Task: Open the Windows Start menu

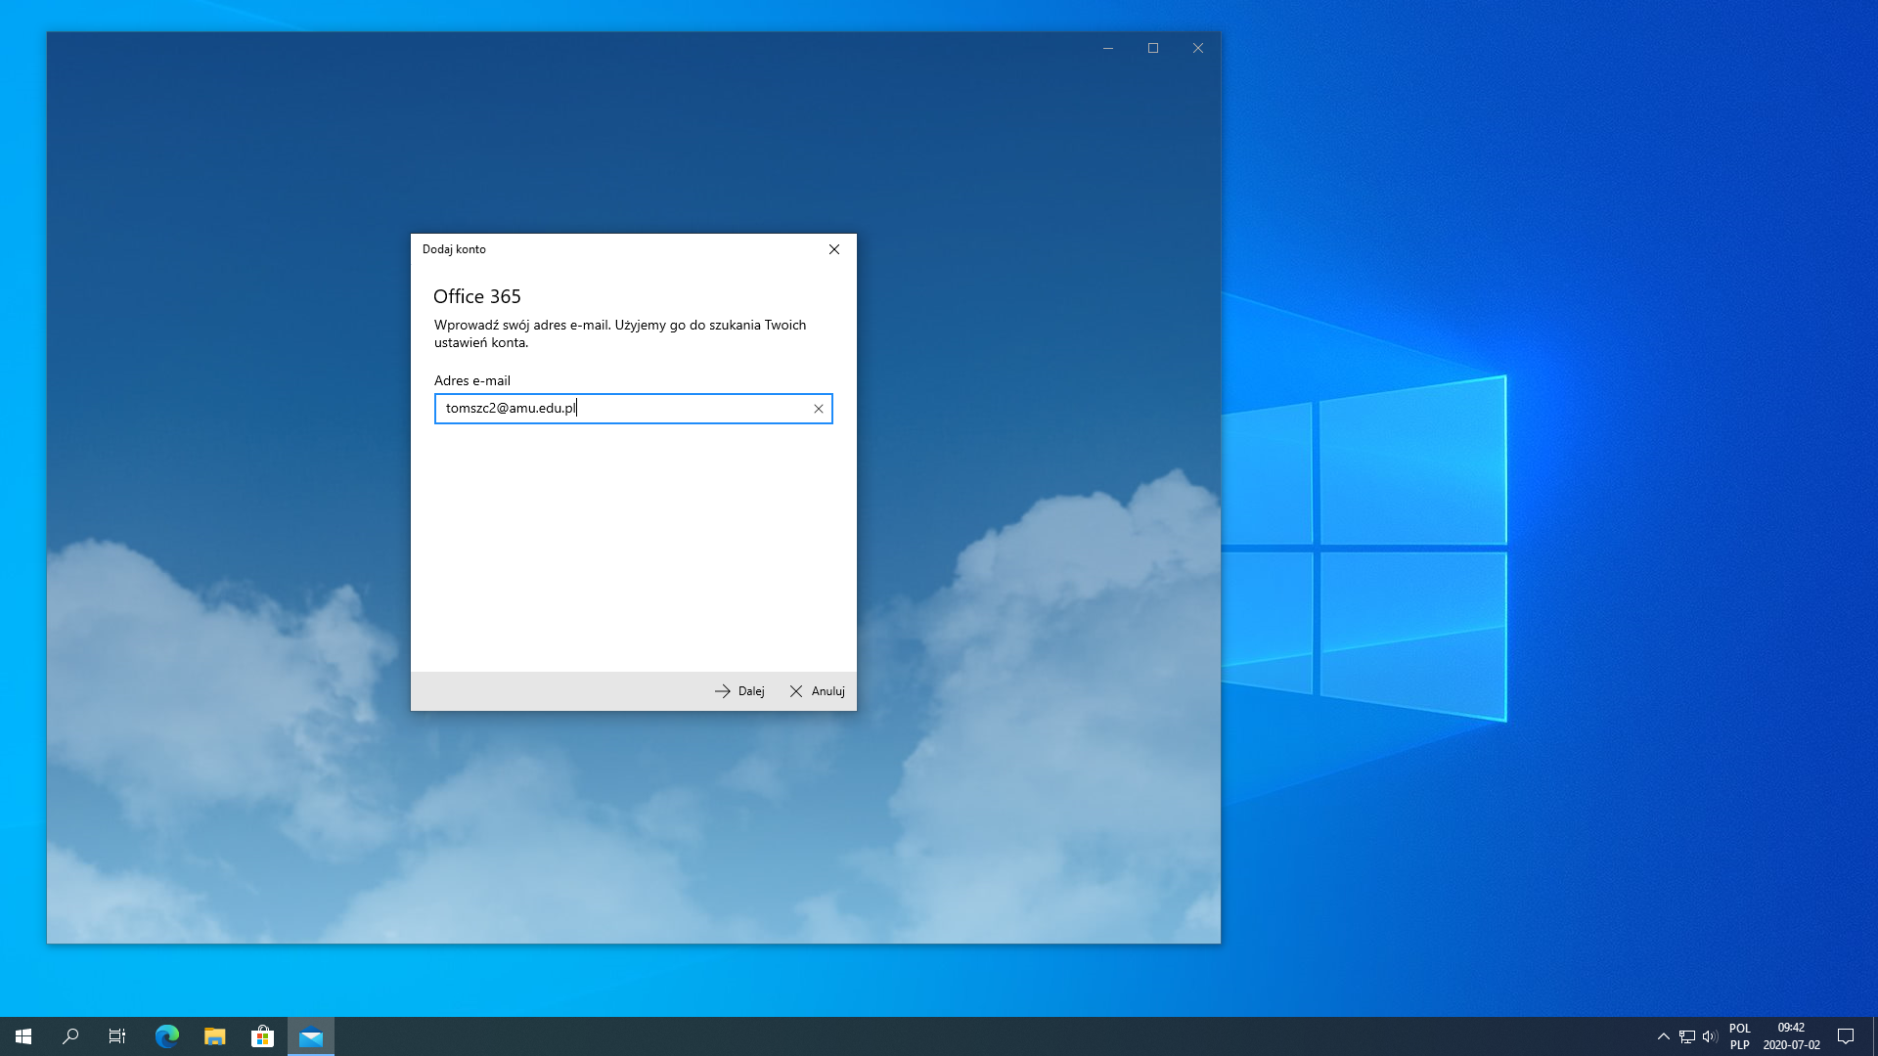Action: [23, 1036]
